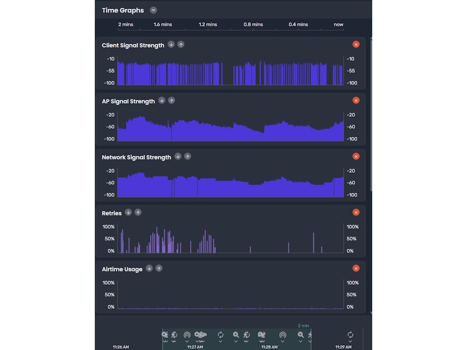Remove the AP Signal Strength graph
This screenshot has width=467, height=350.
356,100
